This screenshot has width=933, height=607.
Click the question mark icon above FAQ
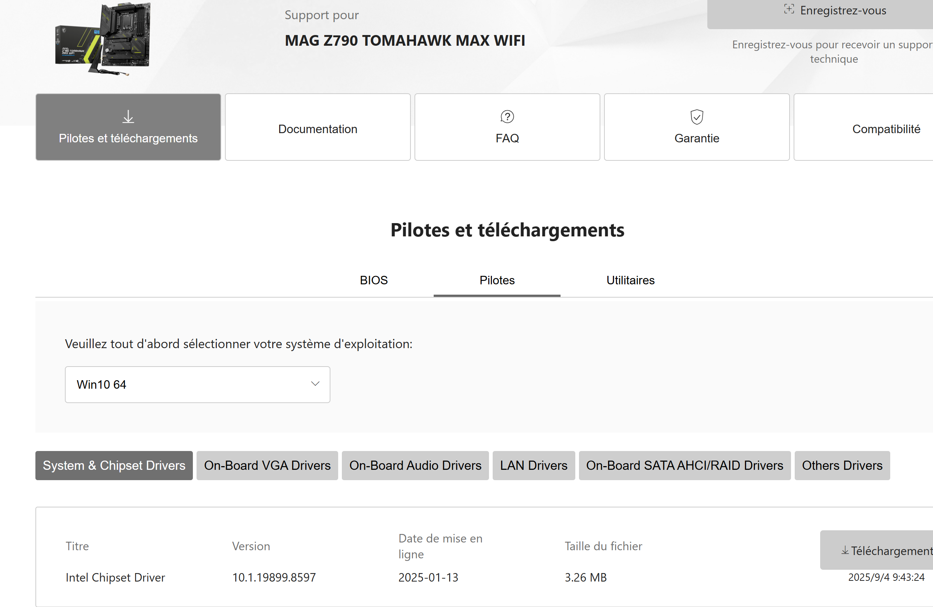point(507,117)
